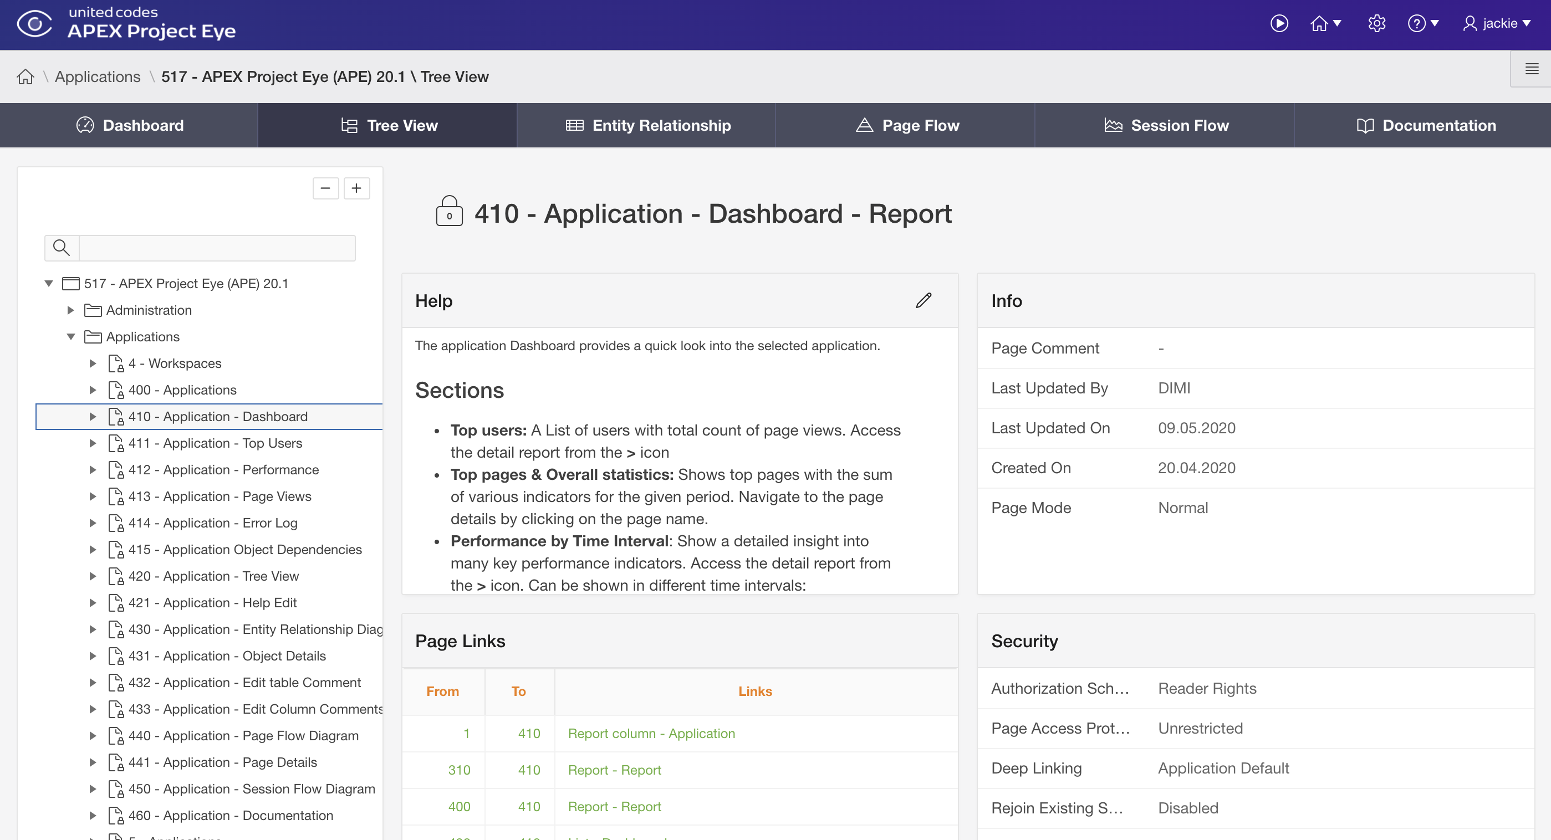Click page icon of 440 - Page Flow Diagram
The image size is (1551, 840).
click(x=116, y=735)
